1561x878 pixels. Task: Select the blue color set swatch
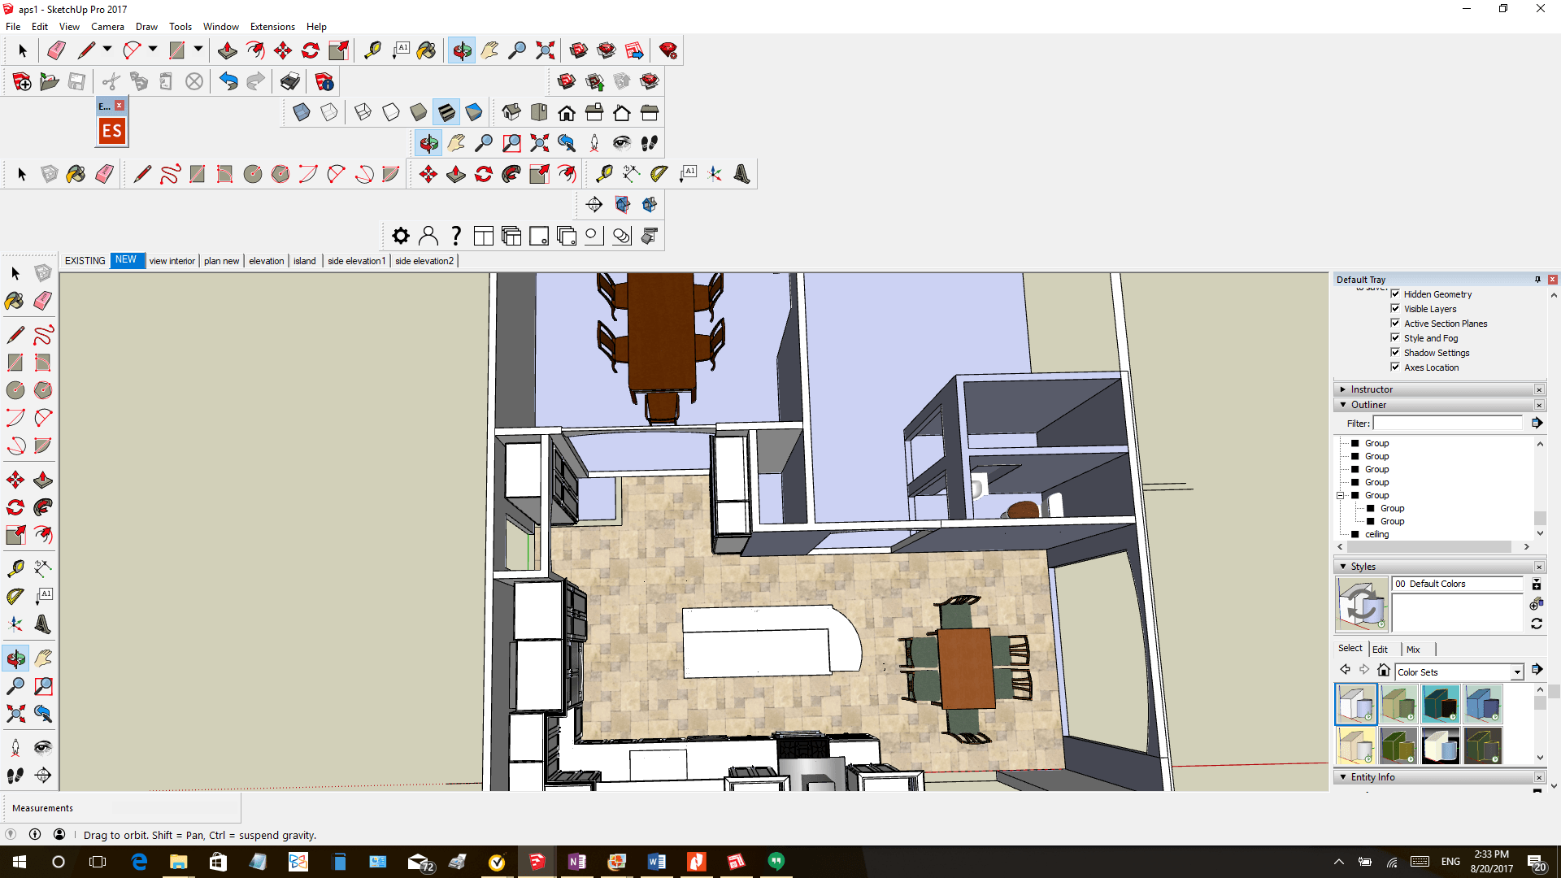pos(1483,704)
